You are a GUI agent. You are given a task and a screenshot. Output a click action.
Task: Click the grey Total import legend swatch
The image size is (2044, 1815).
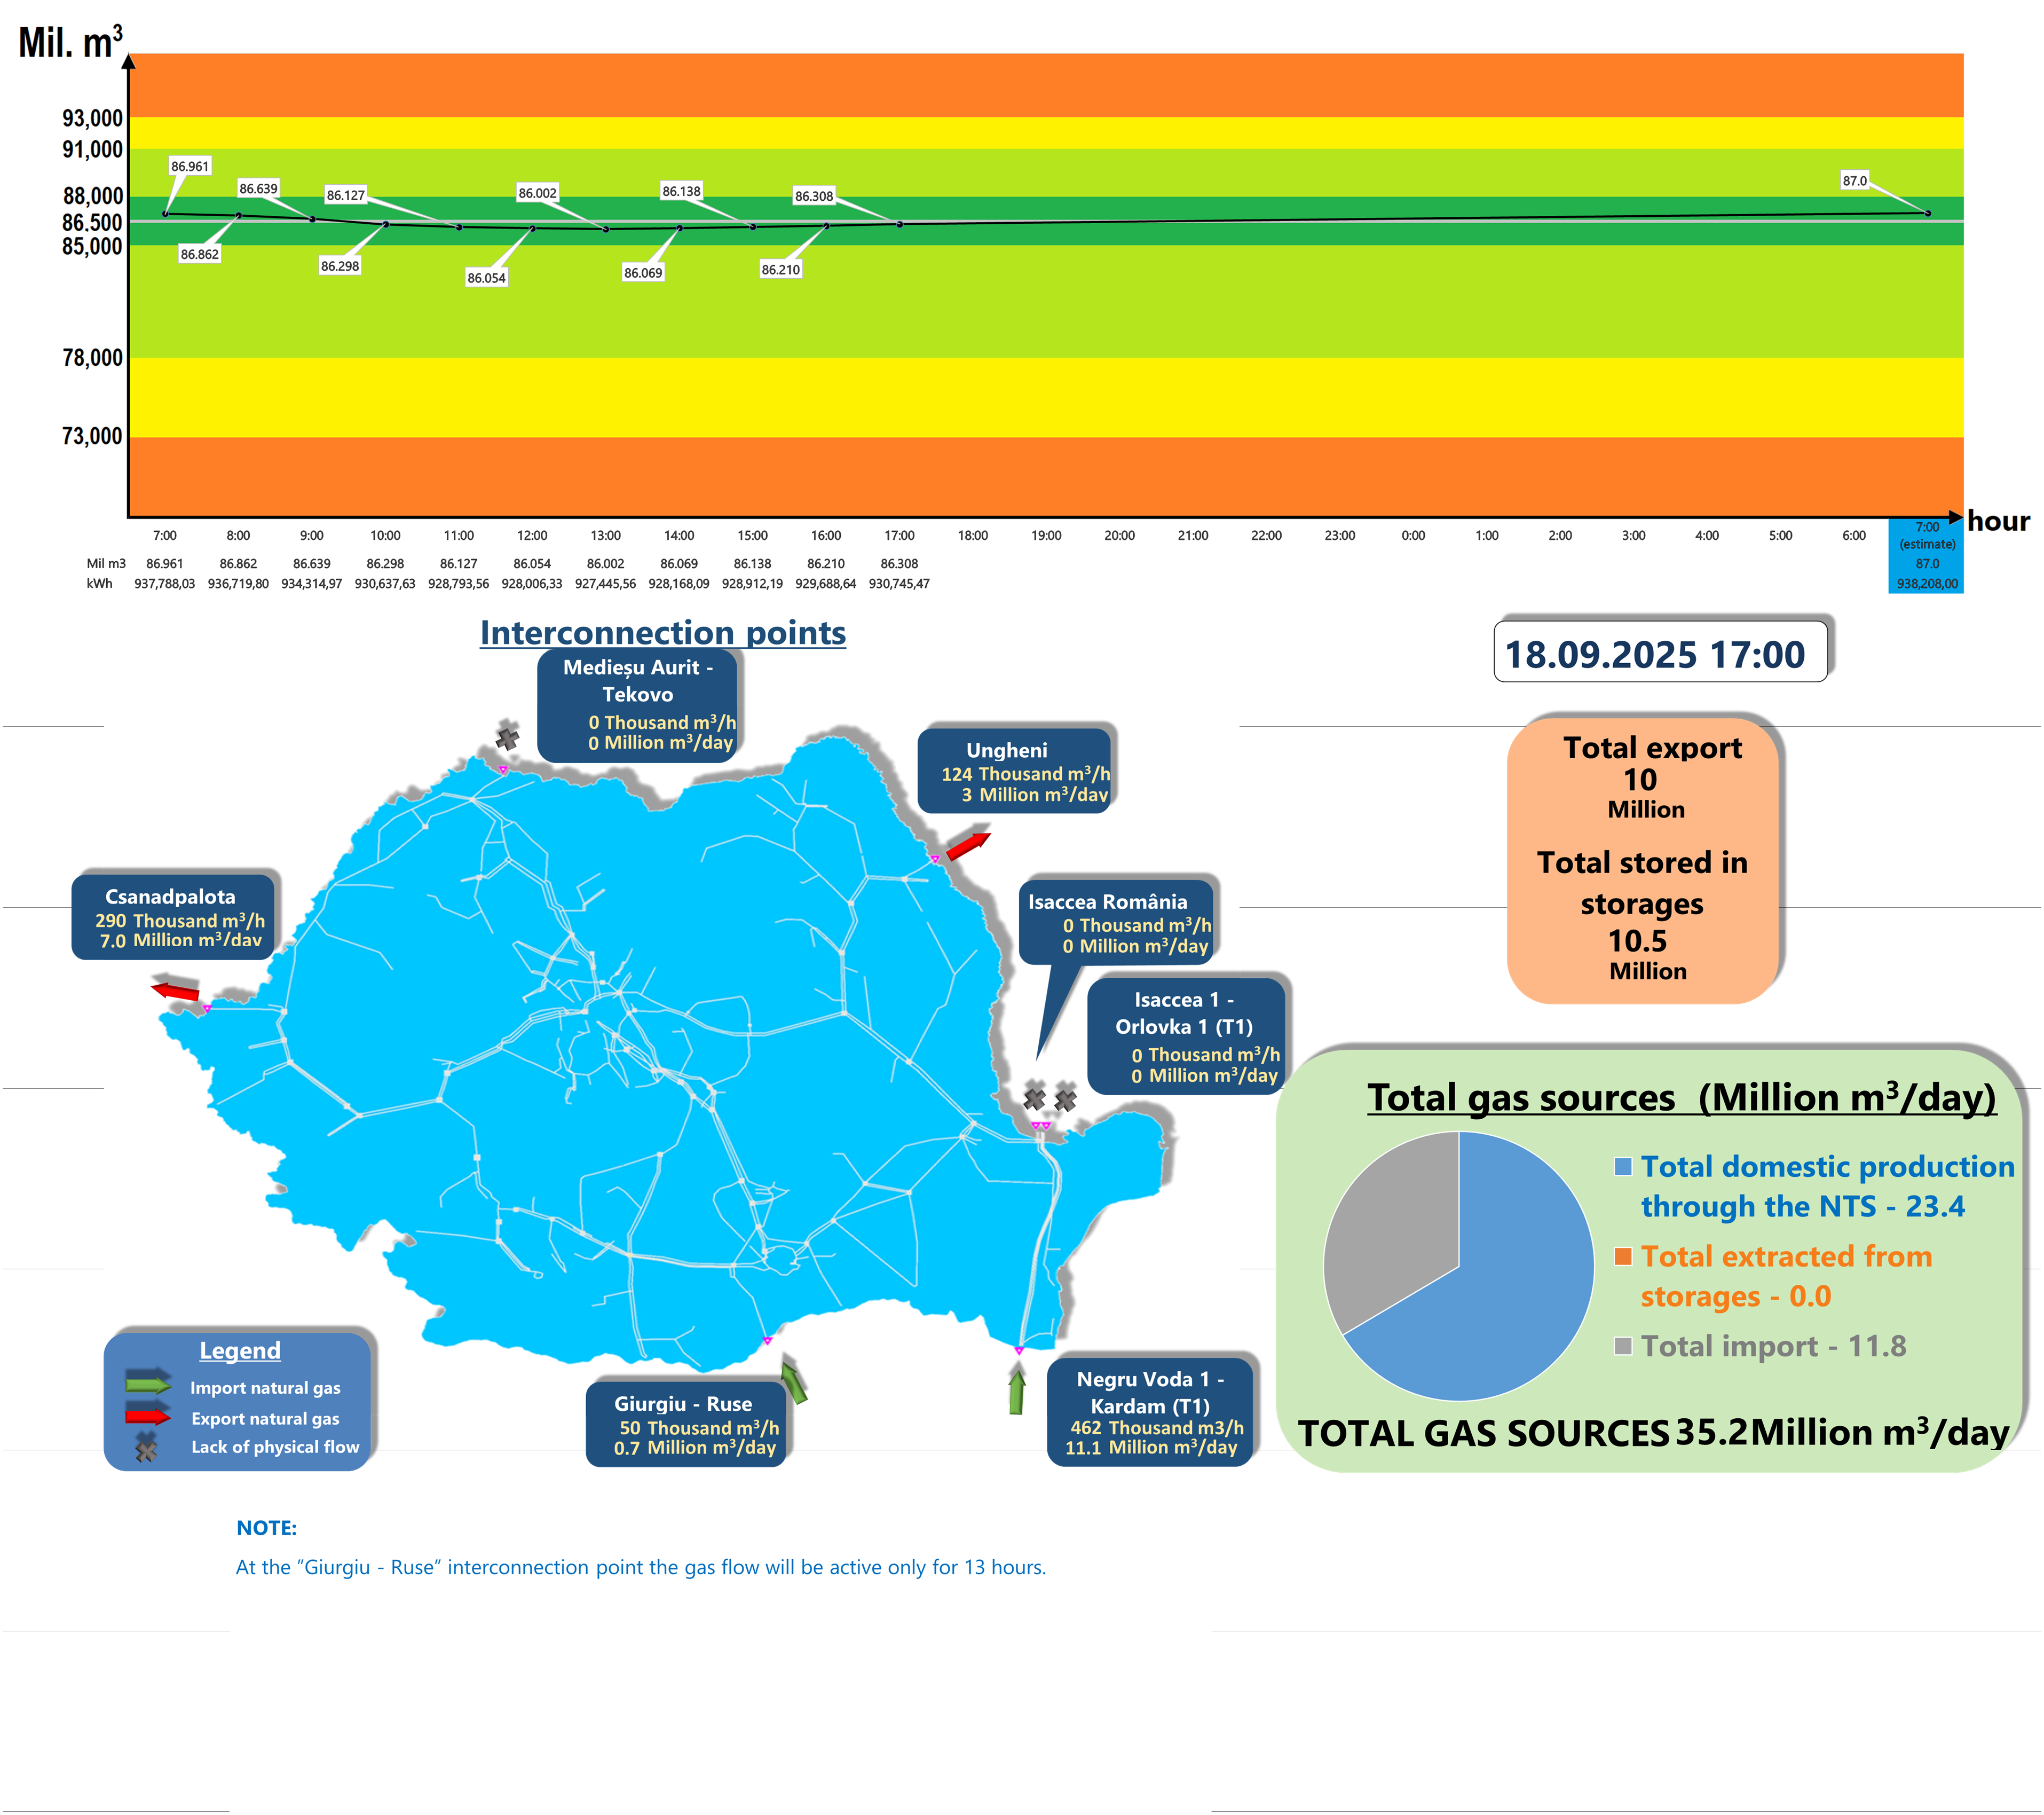tap(1623, 1346)
